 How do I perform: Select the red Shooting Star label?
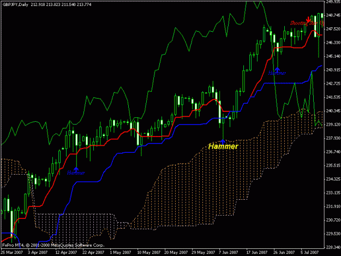[307, 23]
